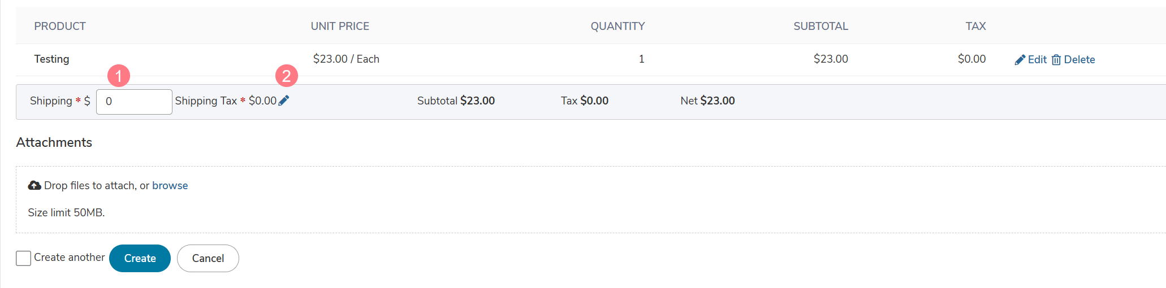Click the QUANTITY column header
The width and height of the screenshot is (1166, 288).
pyautogui.click(x=617, y=26)
